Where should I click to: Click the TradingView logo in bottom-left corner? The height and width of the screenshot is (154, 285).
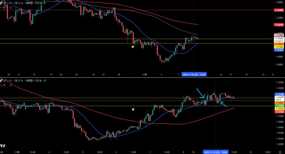point(3,146)
